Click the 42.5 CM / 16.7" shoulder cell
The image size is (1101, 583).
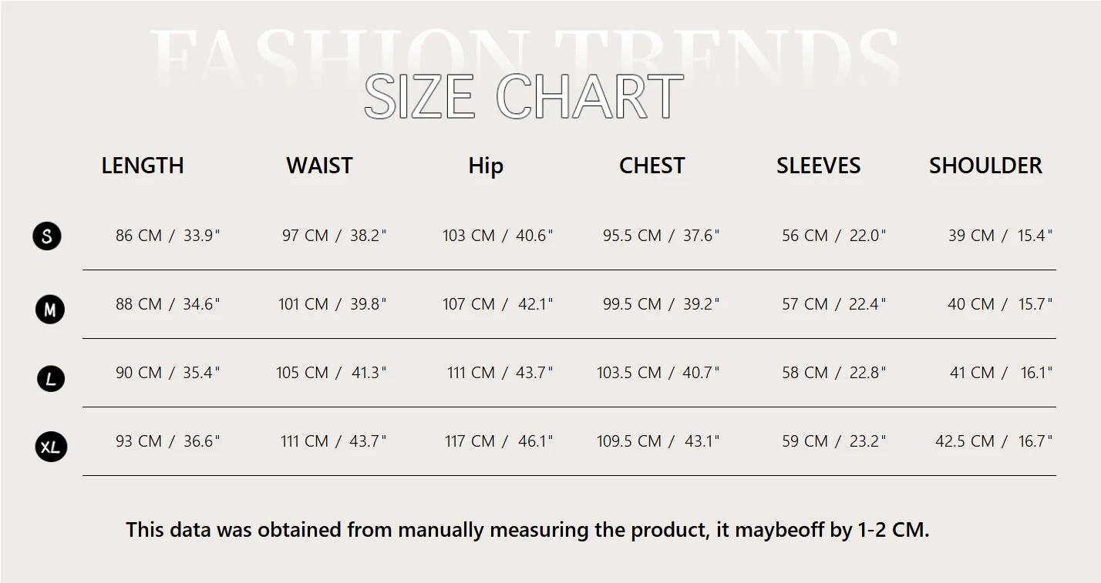pyautogui.click(x=994, y=441)
